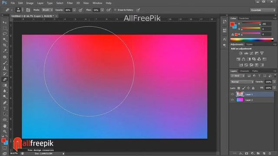Select Layer 2 thumbnail
Image resolution: width=278 pixels, height=156 pixels.
(x=240, y=100)
